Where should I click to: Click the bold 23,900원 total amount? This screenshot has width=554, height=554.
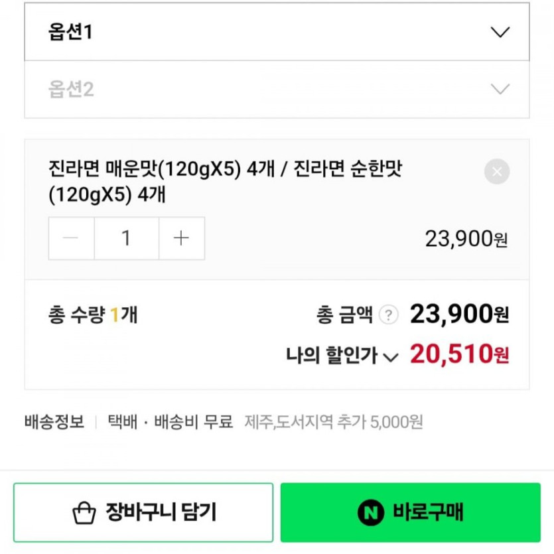click(x=459, y=314)
